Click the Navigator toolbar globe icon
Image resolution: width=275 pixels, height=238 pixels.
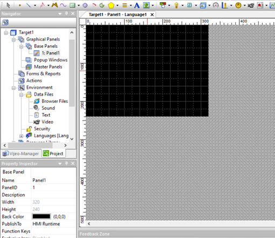[5, 23]
